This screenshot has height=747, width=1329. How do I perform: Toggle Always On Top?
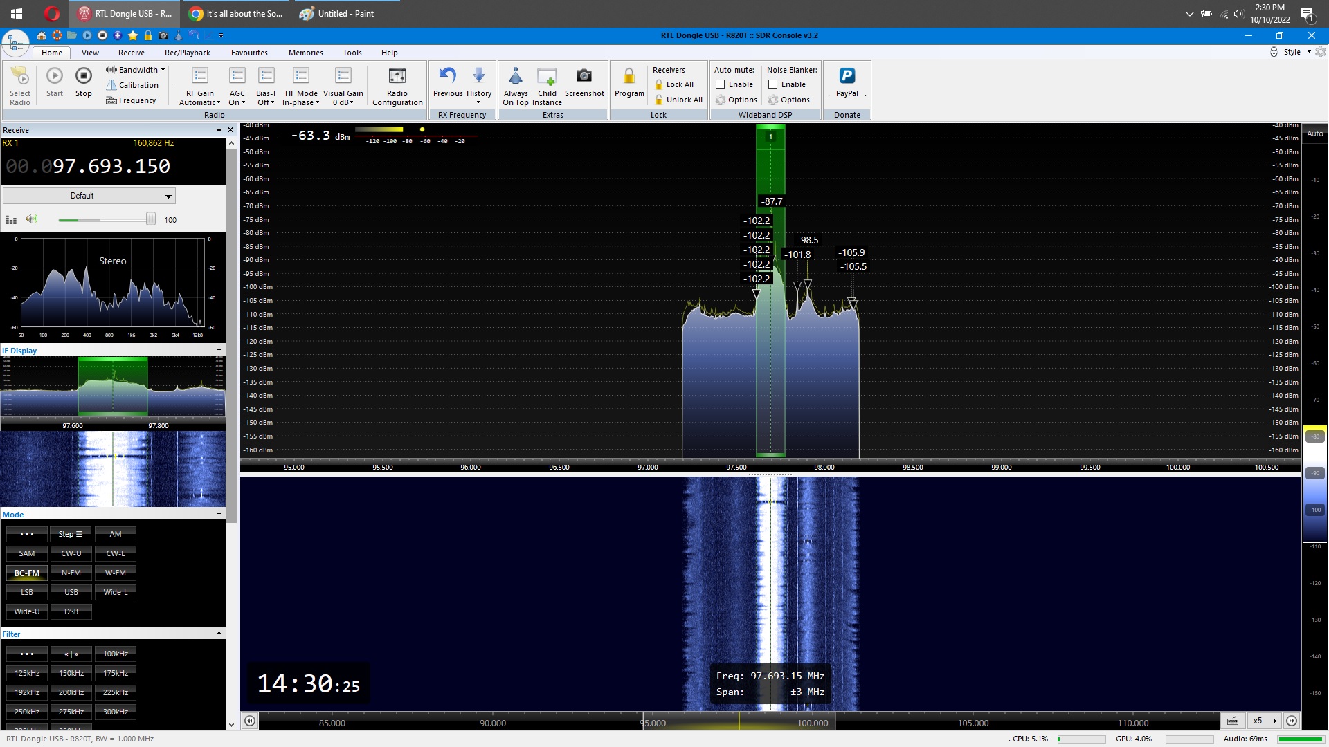coord(515,76)
